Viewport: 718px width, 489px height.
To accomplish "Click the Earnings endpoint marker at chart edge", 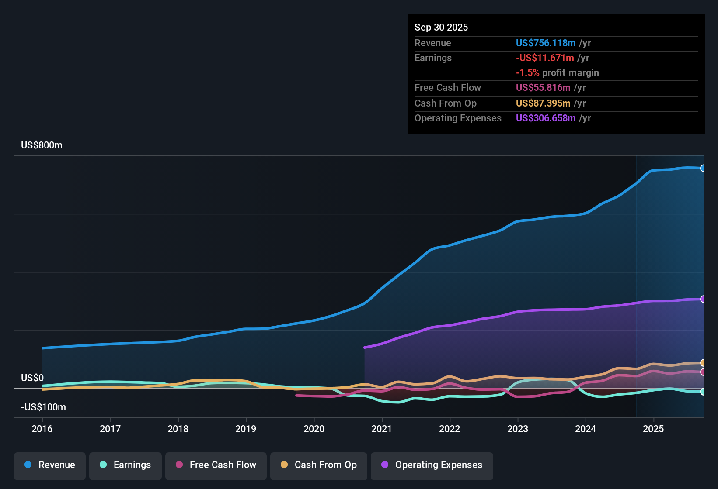I will [703, 393].
